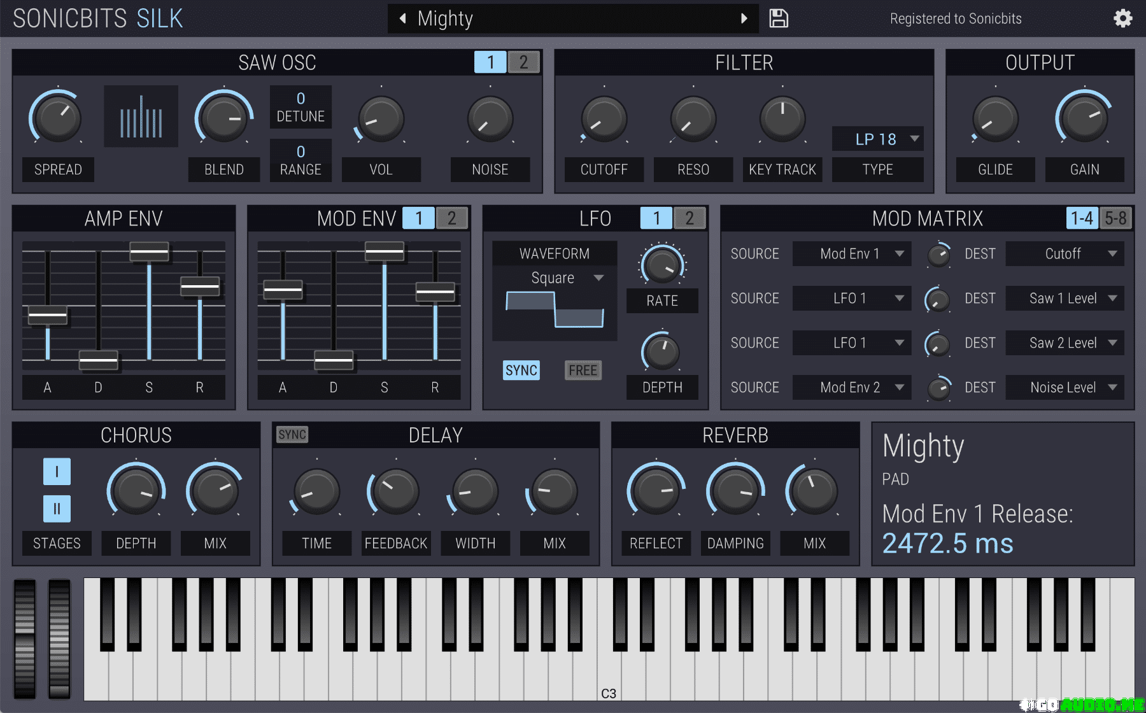Viewport: 1146px width, 713px height.
Task: Click the Mod Env Attack slider handle
Action: (x=283, y=290)
